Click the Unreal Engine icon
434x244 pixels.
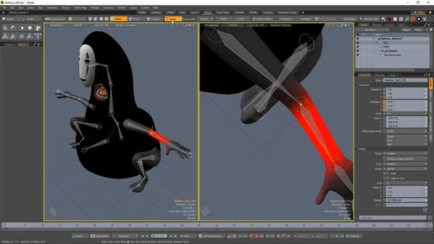pyautogui.click(x=424, y=19)
